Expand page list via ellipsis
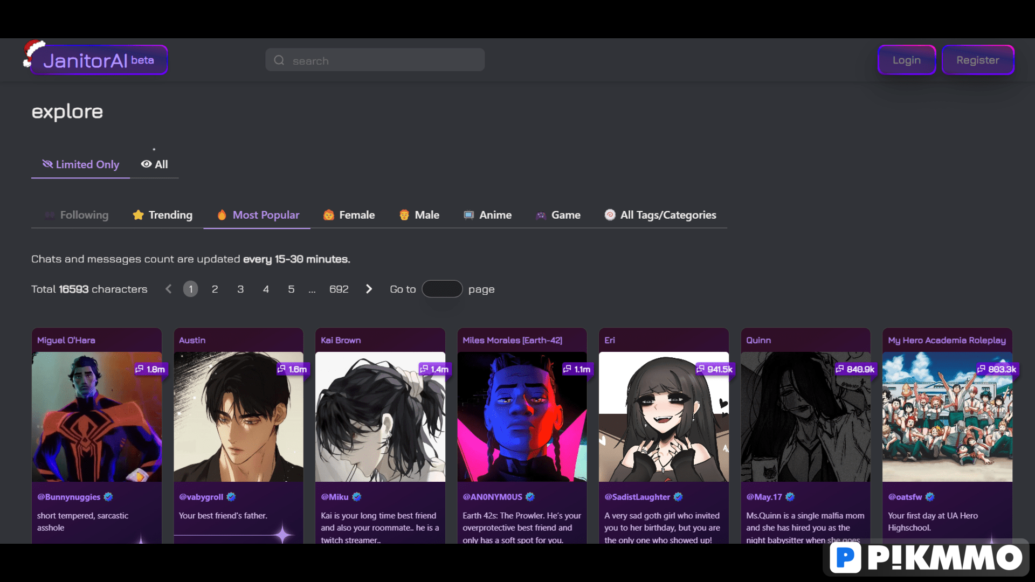 point(312,290)
